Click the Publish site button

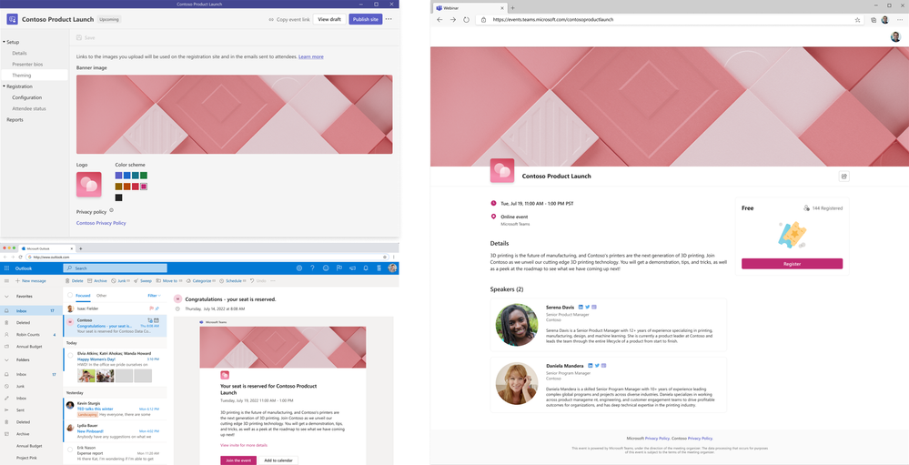point(365,19)
